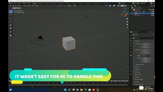Select the Select Box tool
This screenshot has height=92, width=163.
[11, 12]
